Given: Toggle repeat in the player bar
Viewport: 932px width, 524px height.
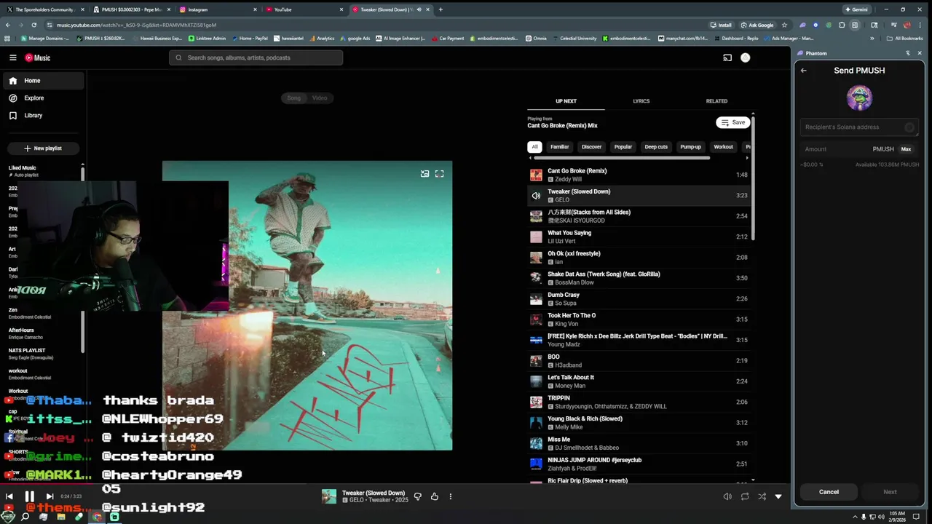Looking at the screenshot, I should pyautogui.click(x=744, y=496).
